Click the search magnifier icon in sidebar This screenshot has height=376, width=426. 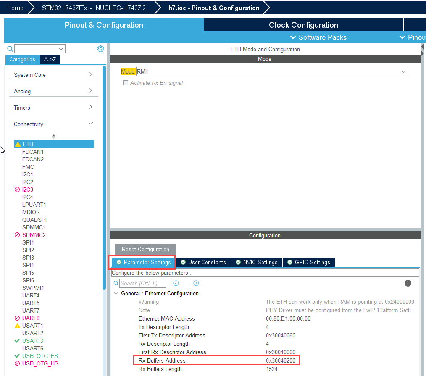tap(10, 49)
